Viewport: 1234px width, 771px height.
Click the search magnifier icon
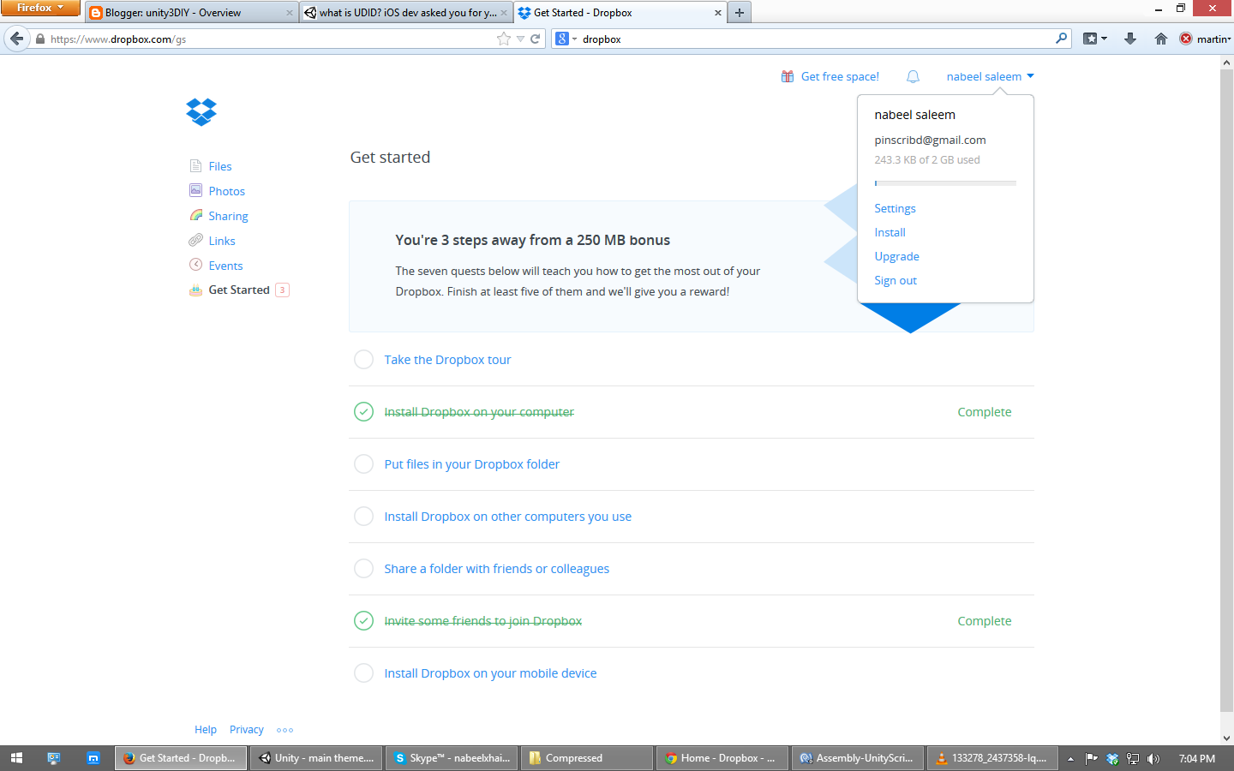tap(1061, 39)
